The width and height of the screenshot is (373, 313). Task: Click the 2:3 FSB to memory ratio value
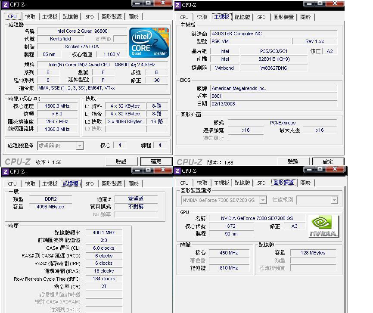tap(104, 241)
